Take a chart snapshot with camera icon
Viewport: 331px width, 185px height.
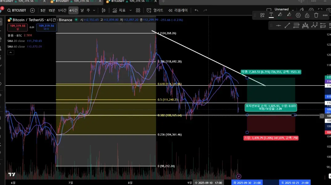tap(329, 10)
